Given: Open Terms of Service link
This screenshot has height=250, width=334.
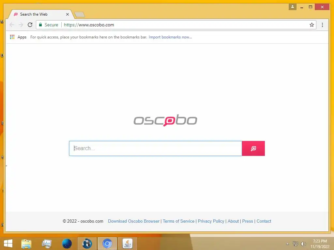Looking at the screenshot, I should (178, 221).
